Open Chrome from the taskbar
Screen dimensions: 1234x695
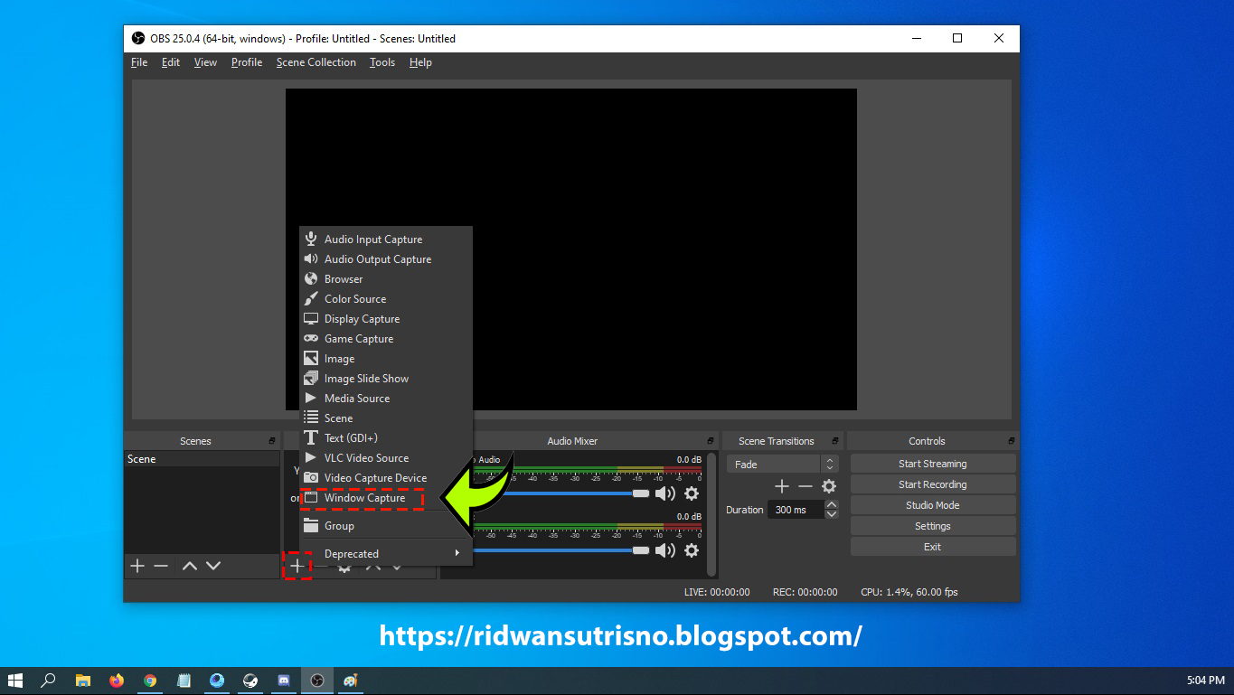[150, 681]
